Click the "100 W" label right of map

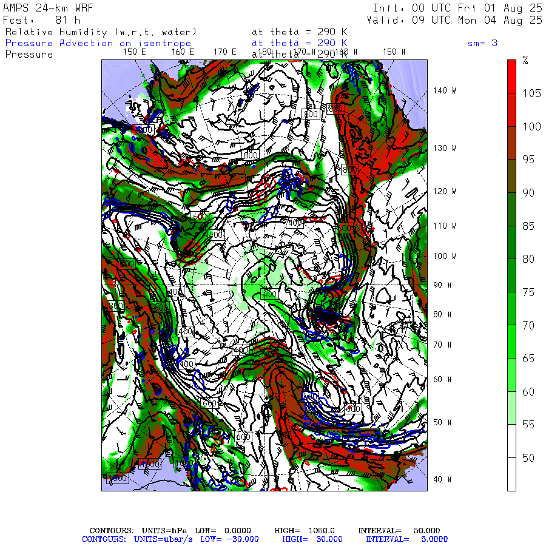[444, 256]
